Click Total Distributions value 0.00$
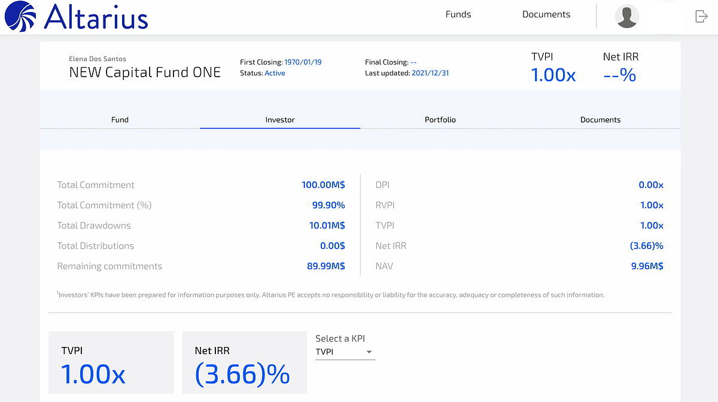The width and height of the screenshot is (718, 402). [x=333, y=246]
